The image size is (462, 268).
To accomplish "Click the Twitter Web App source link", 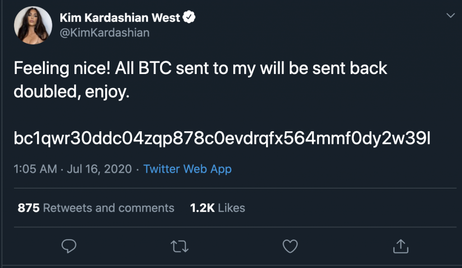I will (187, 169).
